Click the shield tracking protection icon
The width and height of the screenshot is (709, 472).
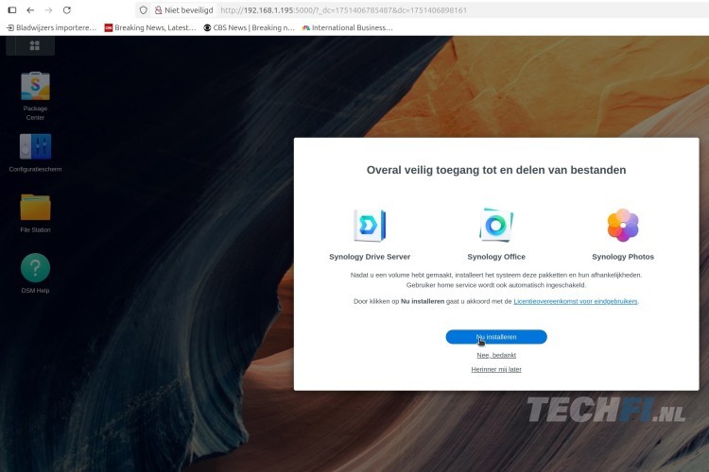pyautogui.click(x=144, y=10)
